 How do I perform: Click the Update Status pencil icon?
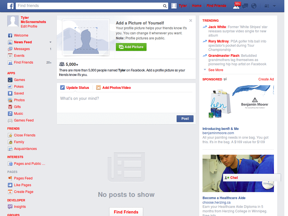click(x=62, y=88)
